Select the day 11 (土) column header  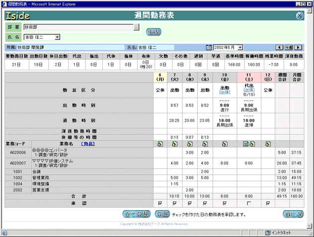(x=249, y=77)
